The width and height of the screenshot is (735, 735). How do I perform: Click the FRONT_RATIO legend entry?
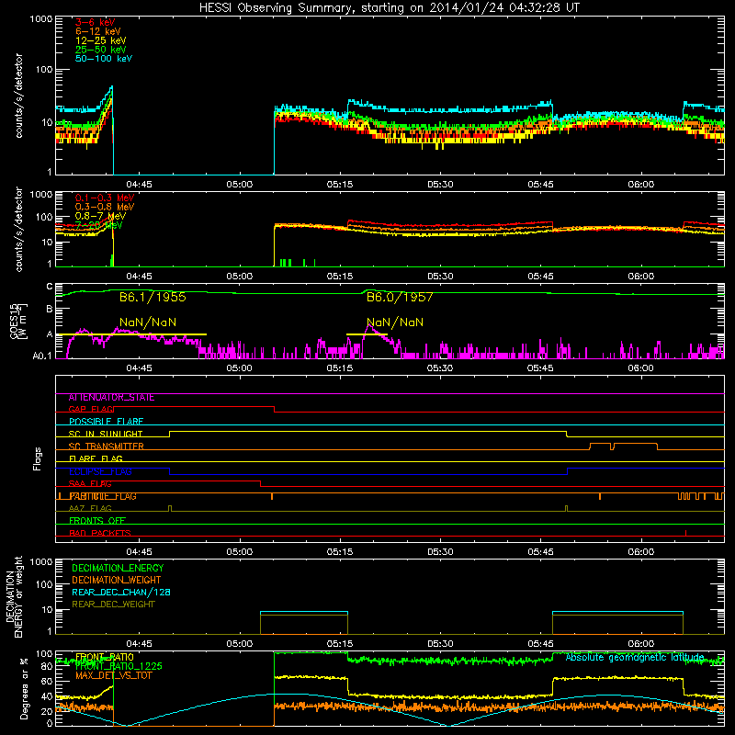click(105, 657)
